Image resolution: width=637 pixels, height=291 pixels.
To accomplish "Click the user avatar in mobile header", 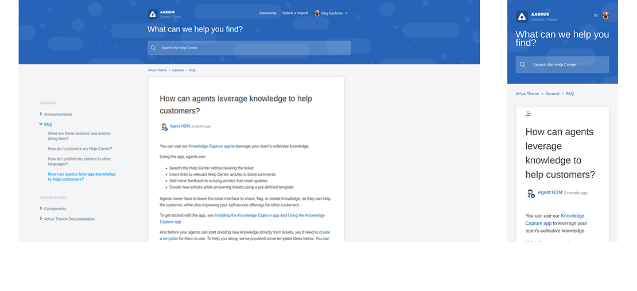I will (605, 16).
